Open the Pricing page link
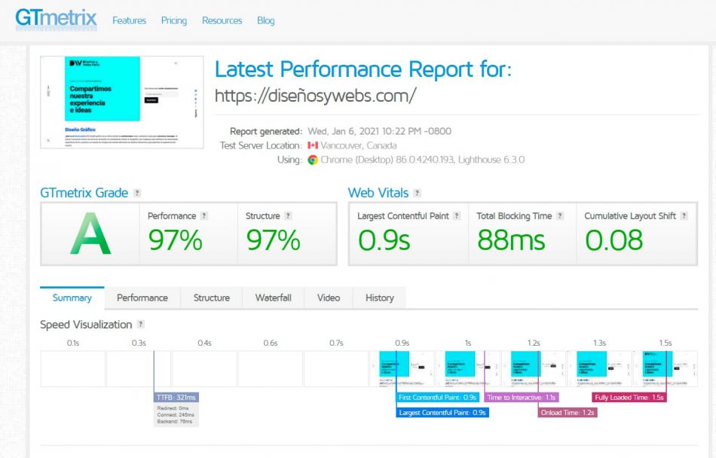Viewport: 716px width, 458px height. coord(174,20)
